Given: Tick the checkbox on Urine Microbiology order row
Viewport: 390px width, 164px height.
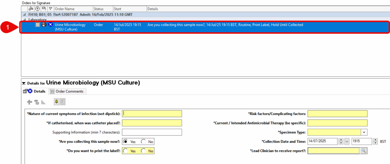Looking at the screenshot, I should click(37, 25).
